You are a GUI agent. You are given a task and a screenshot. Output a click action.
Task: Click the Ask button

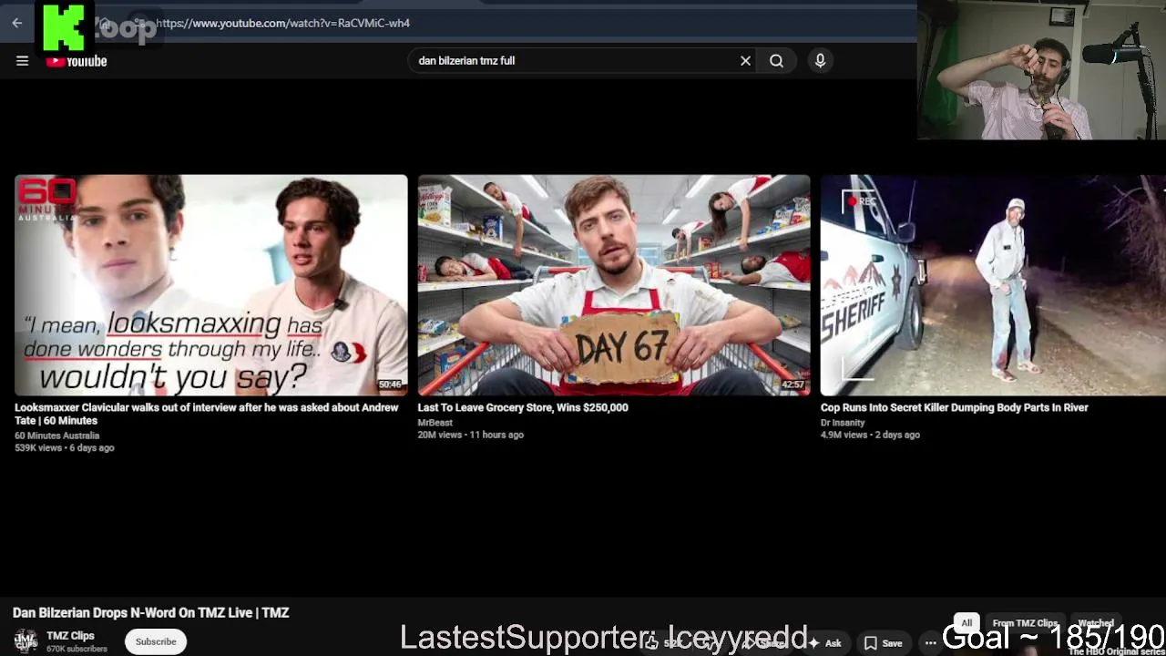[824, 643]
